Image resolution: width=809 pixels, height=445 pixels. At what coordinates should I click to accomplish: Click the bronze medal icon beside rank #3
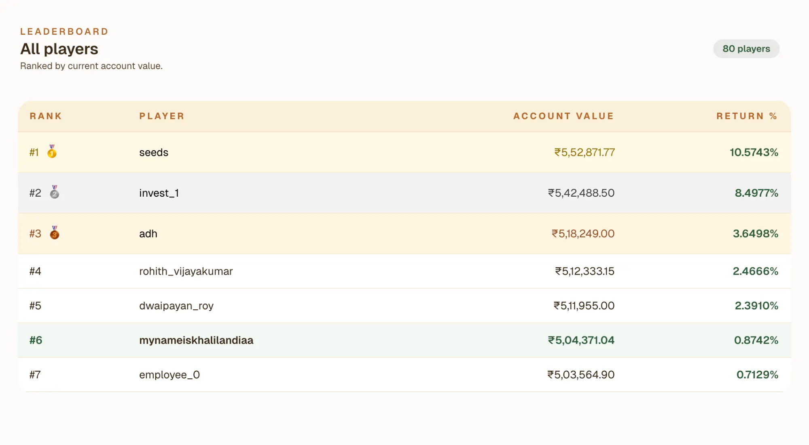pos(54,233)
